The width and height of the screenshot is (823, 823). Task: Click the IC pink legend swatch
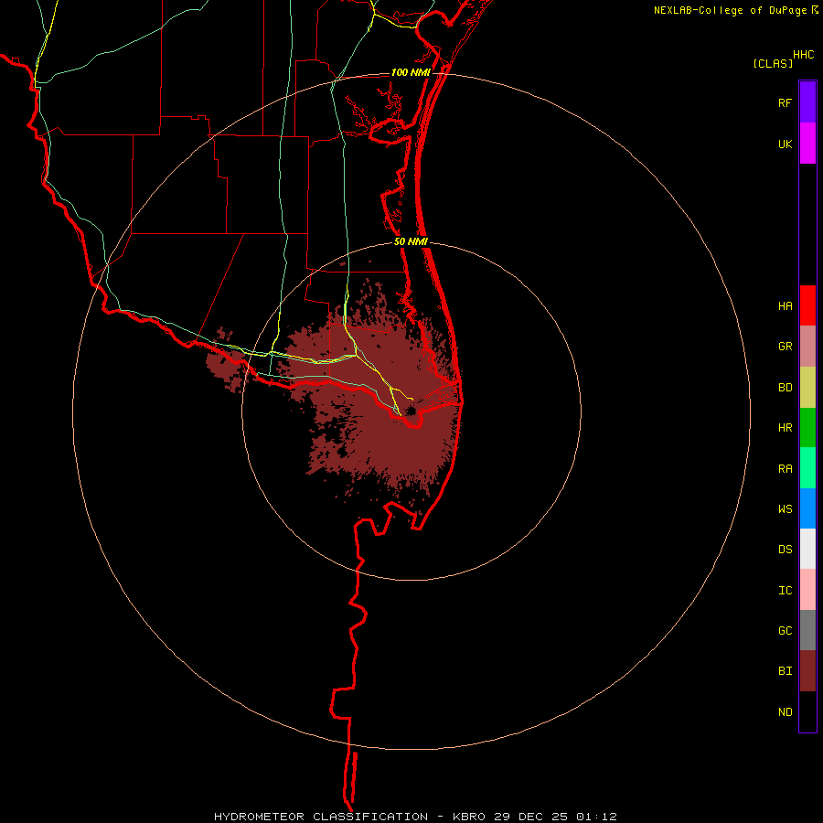807,590
